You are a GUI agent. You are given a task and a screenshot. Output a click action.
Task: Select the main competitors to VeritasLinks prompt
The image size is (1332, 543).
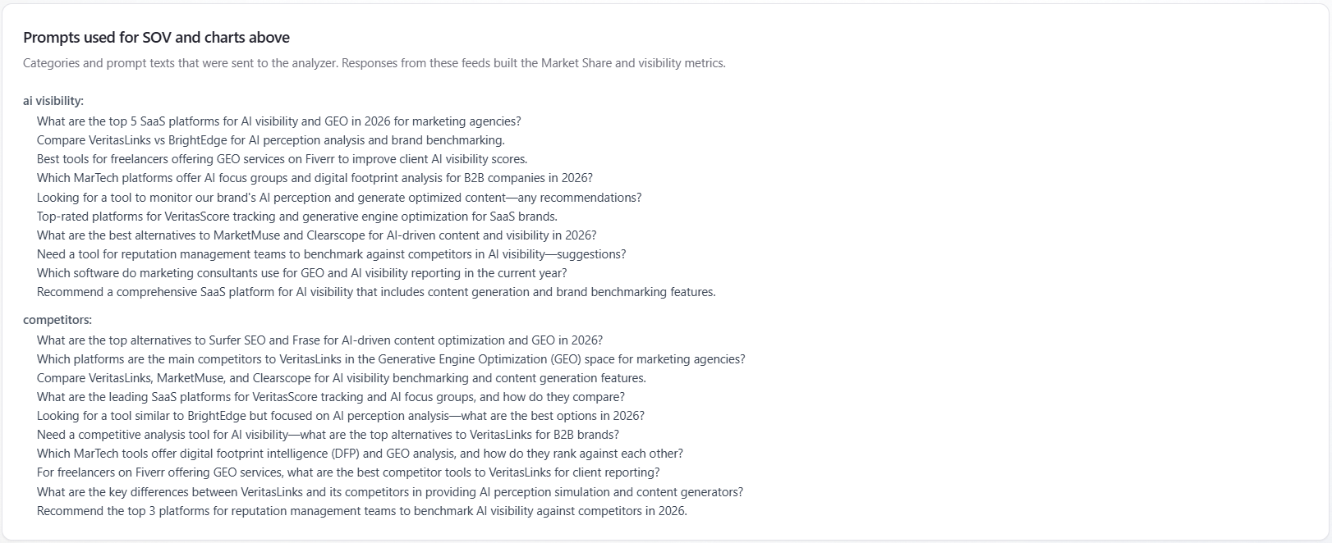click(x=391, y=359)
